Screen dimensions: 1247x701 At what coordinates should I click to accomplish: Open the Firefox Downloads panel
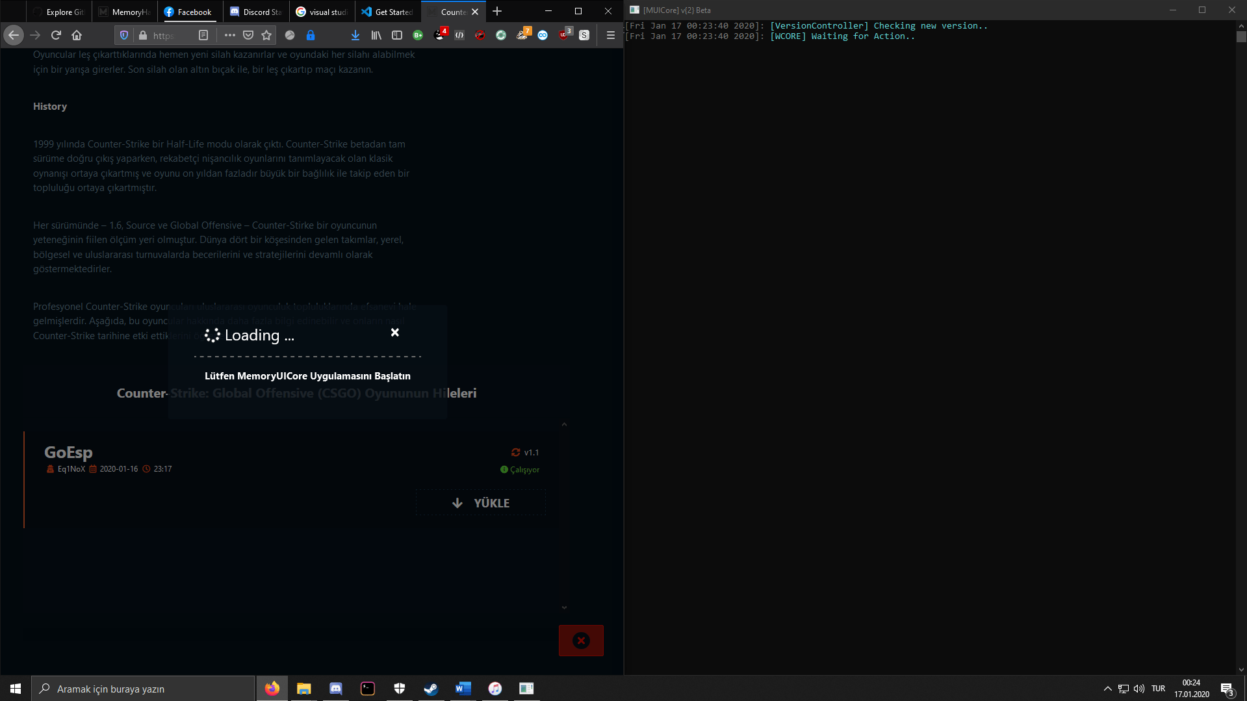click(x=355, y=35)
